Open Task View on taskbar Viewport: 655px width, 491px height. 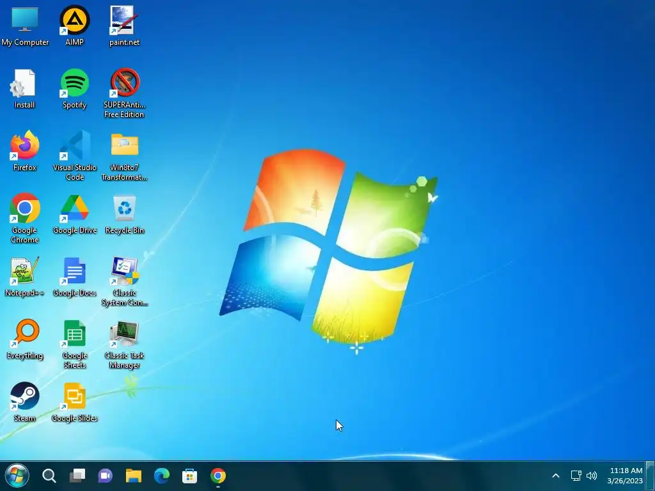[x=77, y=476]
